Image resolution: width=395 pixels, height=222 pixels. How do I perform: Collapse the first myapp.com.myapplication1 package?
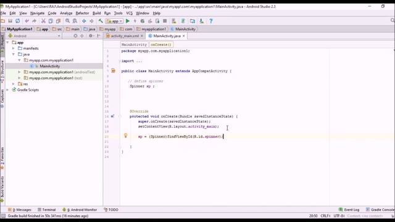pos(19,60)
